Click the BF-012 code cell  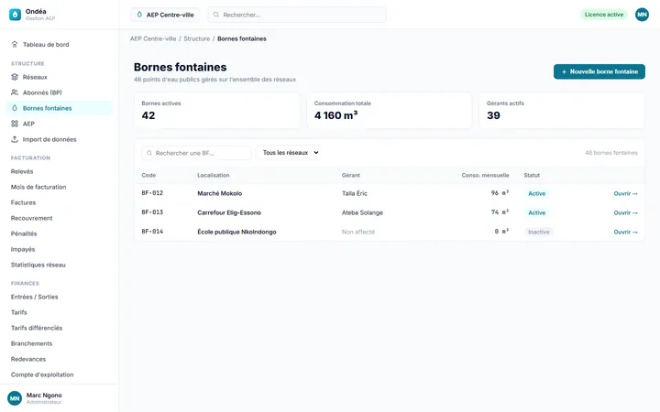pos(152,193)
